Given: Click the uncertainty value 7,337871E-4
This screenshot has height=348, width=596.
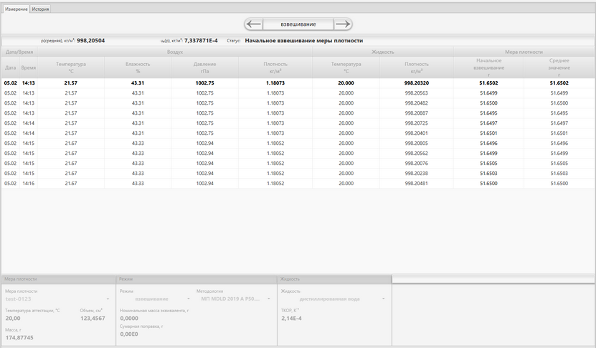Looking at the screenshot, I should click(x=201, y=41).
